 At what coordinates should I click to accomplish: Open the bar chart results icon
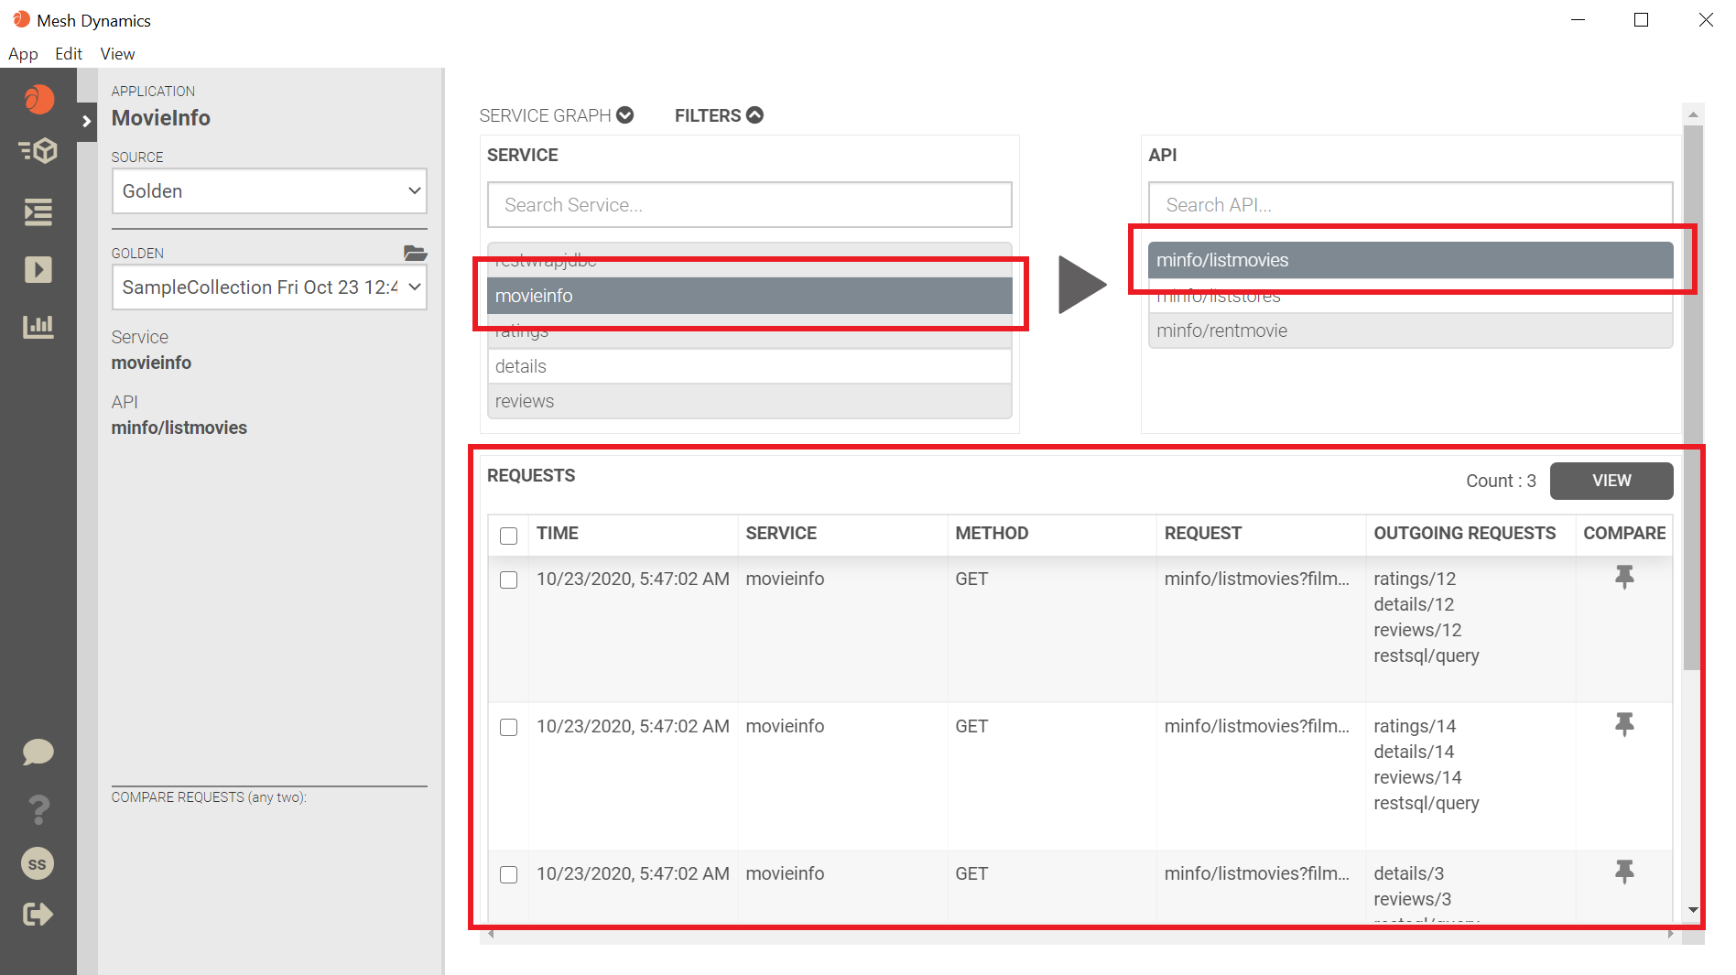38,326
